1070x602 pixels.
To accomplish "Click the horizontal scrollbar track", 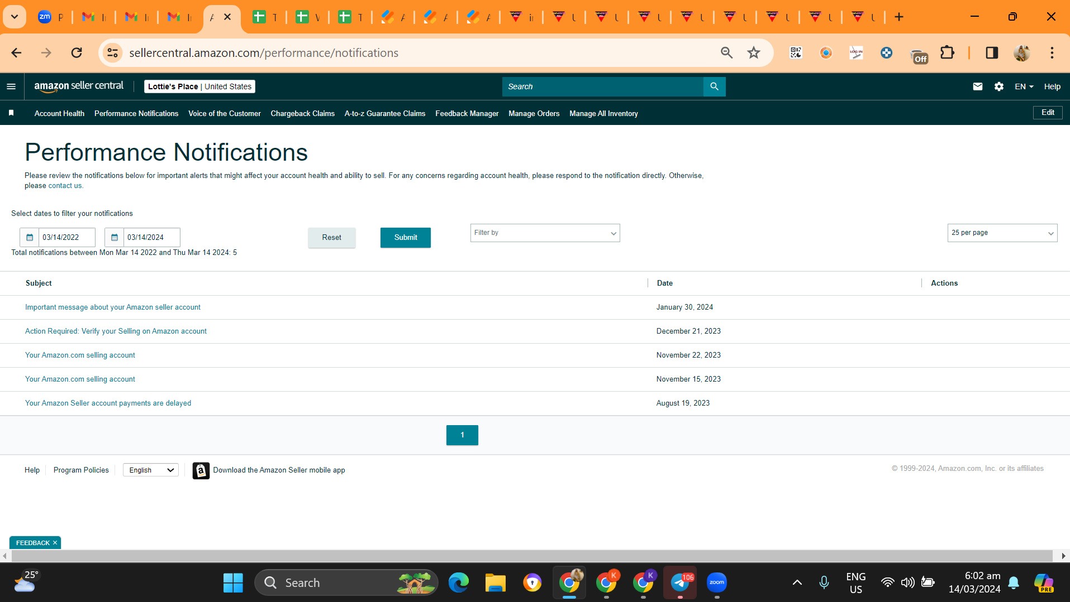I will tap(532, 556).
